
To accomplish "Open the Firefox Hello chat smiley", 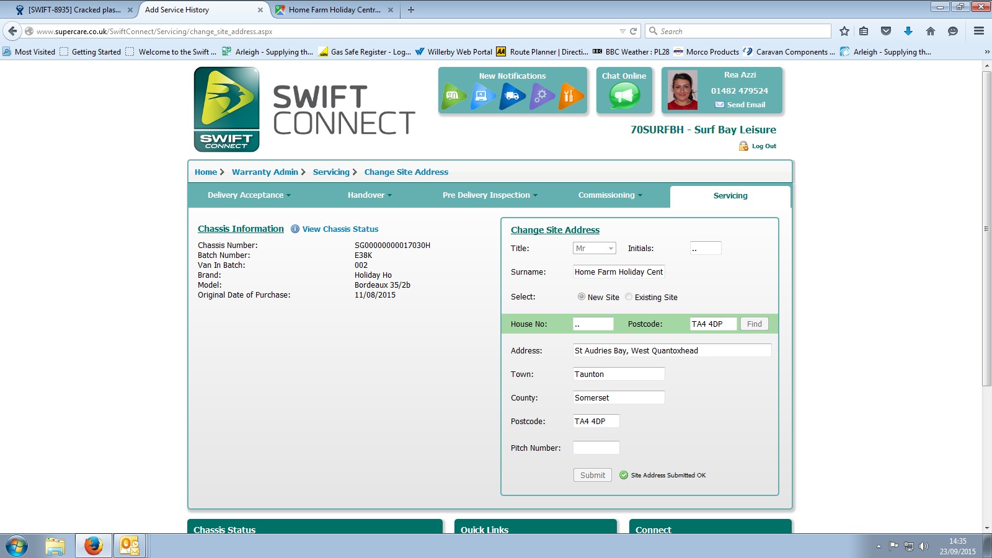I will (x=953, y=31).
